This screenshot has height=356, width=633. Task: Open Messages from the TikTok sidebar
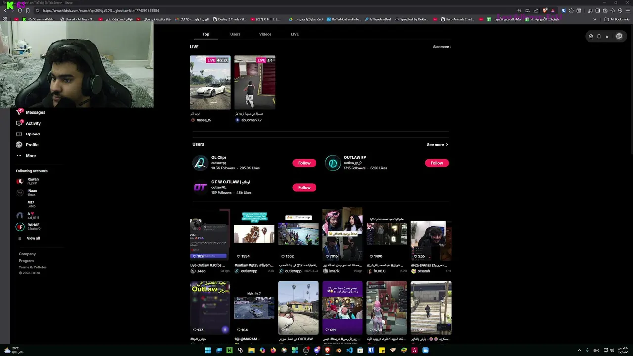tap(31, 112)
